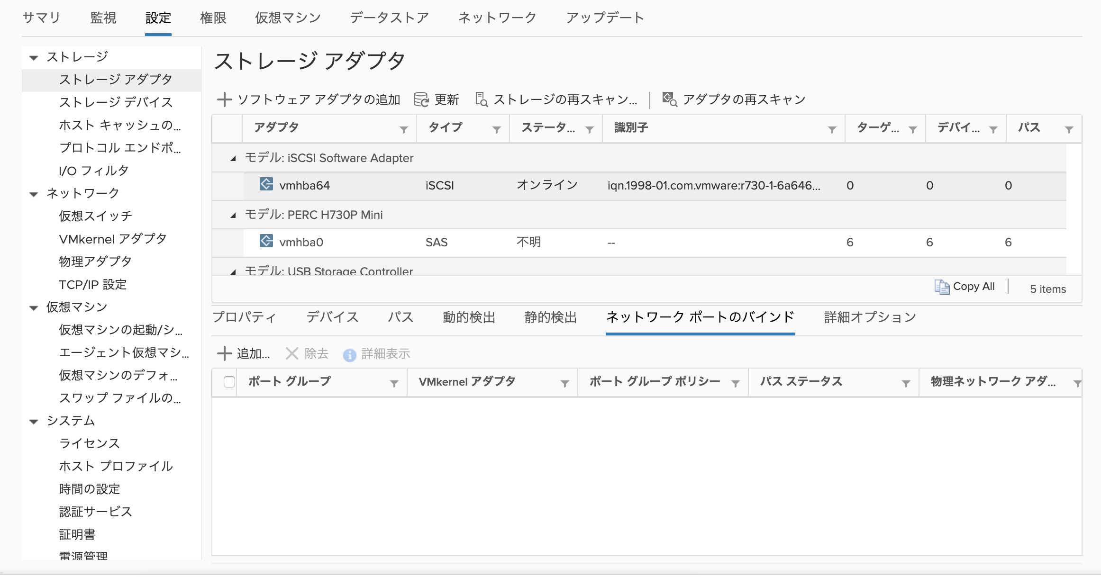Click the plus icon next to 追加...

pyautogui.click(x=224, y=353)
